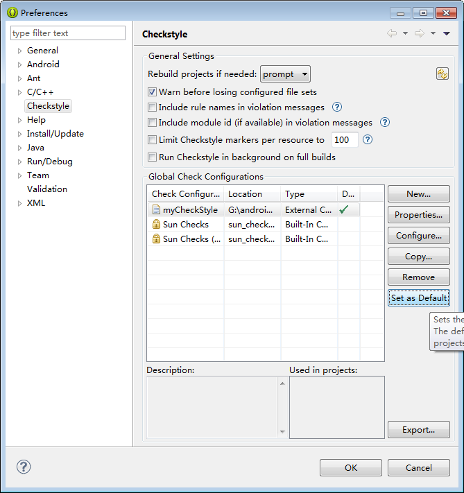Click the New... button
The width and height of the screenshot is (464, 493).
coord(419,193)
